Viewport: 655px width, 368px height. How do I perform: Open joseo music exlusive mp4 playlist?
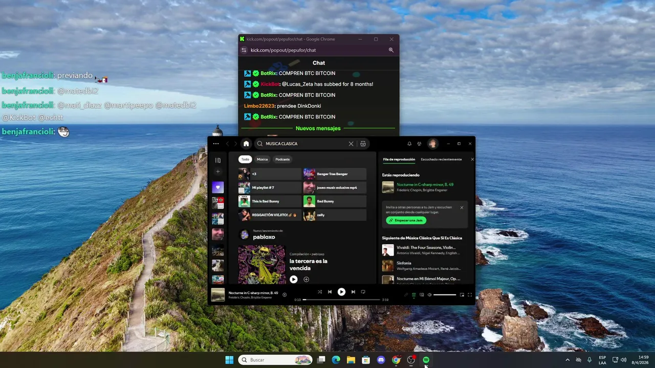335,188
